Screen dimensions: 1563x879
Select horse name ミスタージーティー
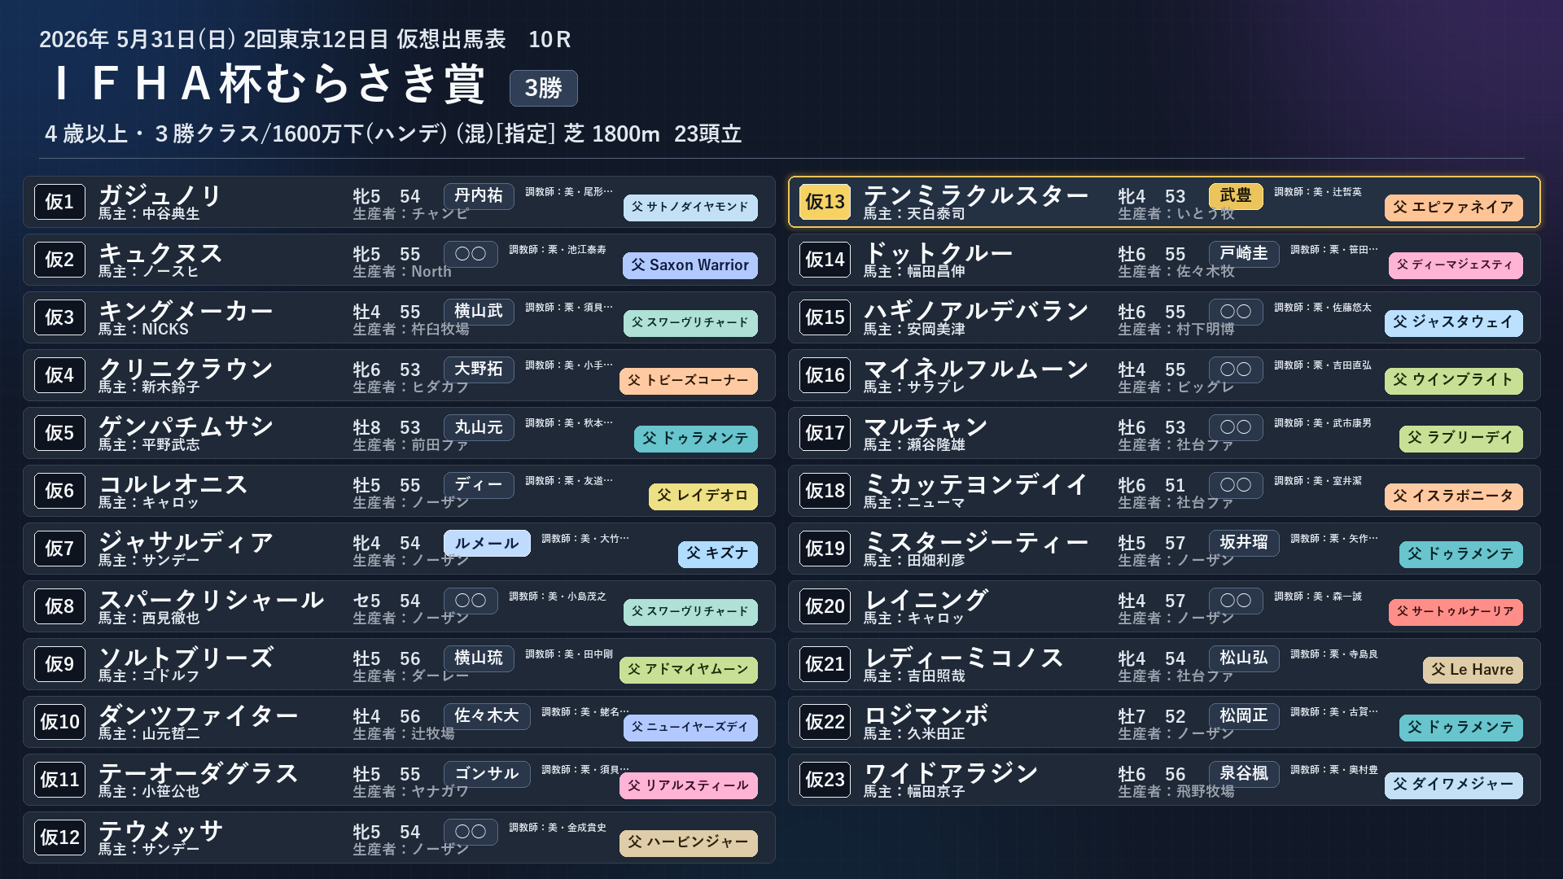coord(976,542)
